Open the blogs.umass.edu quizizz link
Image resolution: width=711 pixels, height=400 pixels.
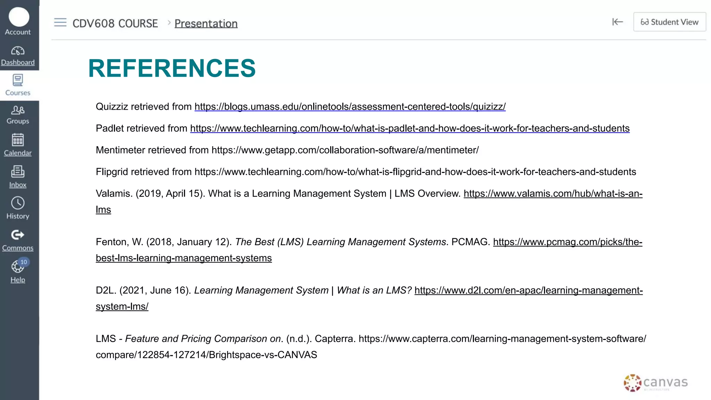click(350, 107)
